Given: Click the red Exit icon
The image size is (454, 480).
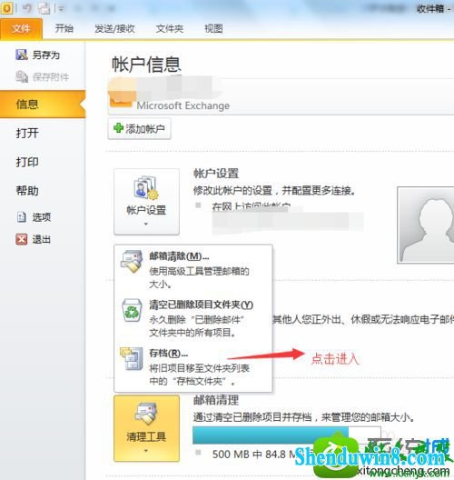Looking at the screenshot, I should (x=22, y=239).
